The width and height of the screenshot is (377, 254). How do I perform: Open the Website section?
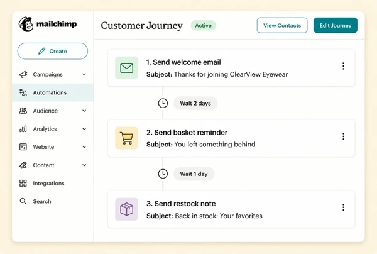coord(53,147)
